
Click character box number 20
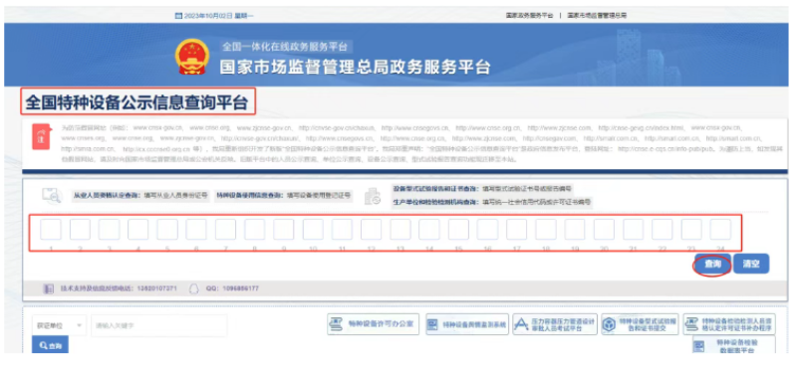tap(605, 230)
